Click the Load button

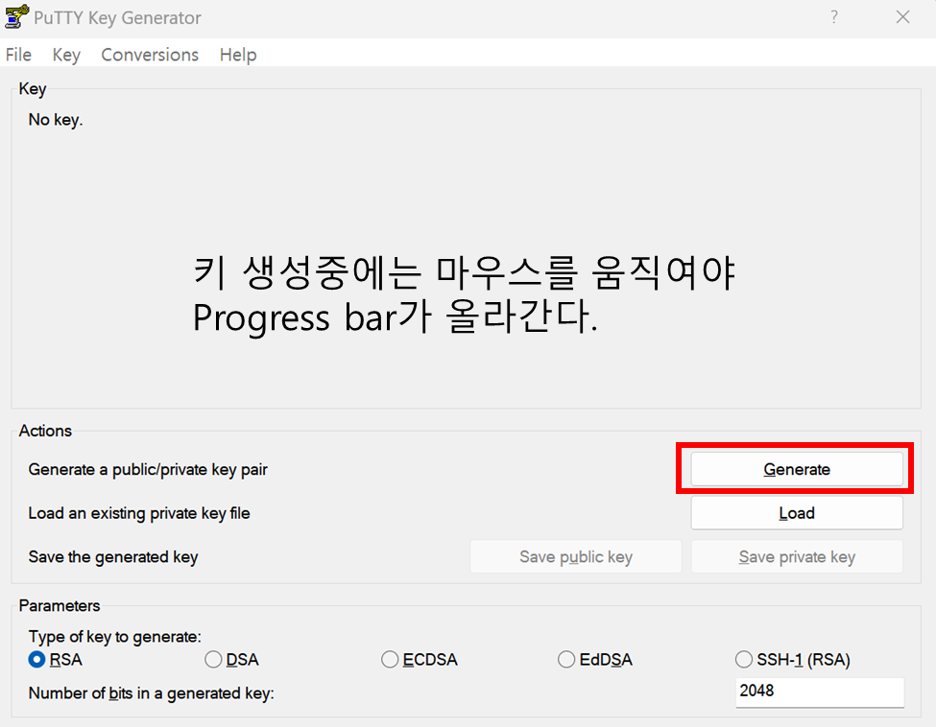(797, 513)
